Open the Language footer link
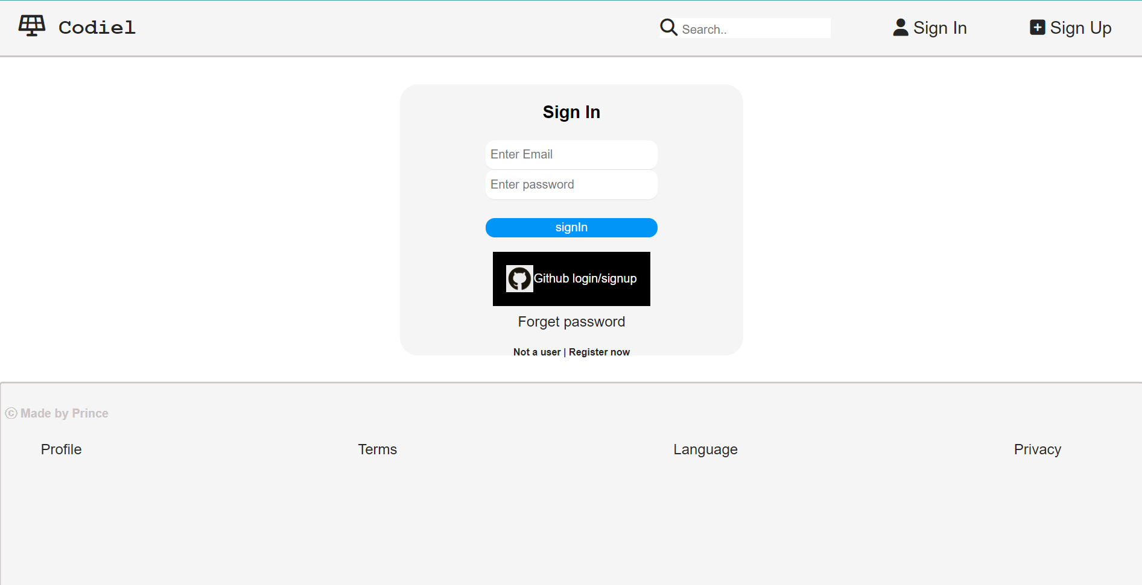 click(705, 449)
